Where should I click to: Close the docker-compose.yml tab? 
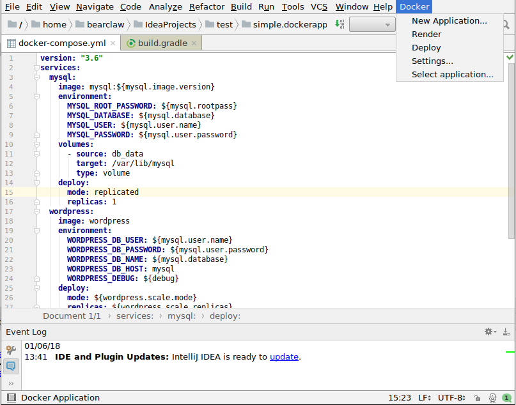pyautogui.click(x=113, y=43)
